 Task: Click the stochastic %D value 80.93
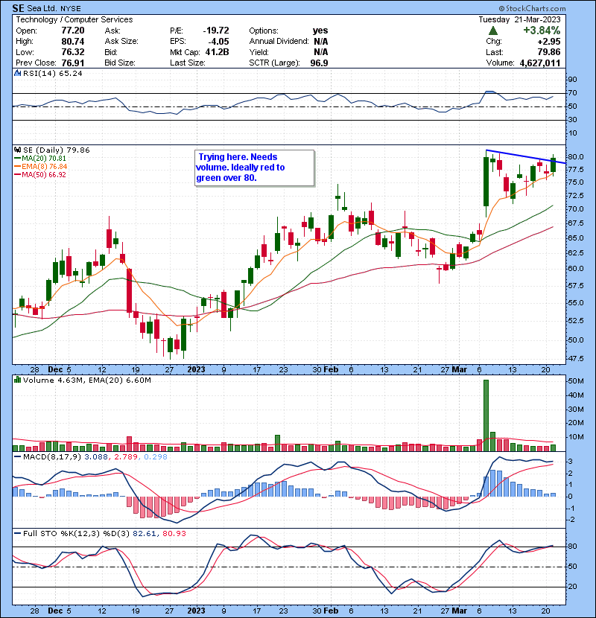[x=174, y=533]
